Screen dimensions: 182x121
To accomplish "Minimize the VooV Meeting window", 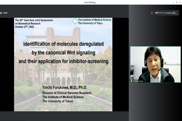I will click(173, 2).
